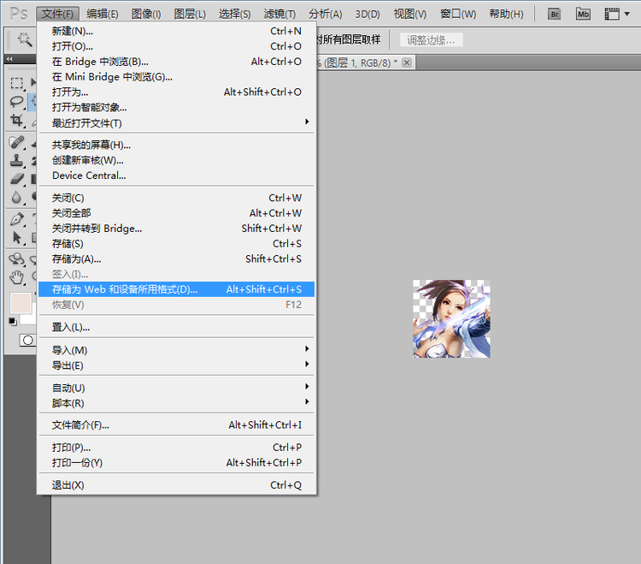Open 文件简介(F)... entry
The image size is (641, 564).
coord(176,425)
